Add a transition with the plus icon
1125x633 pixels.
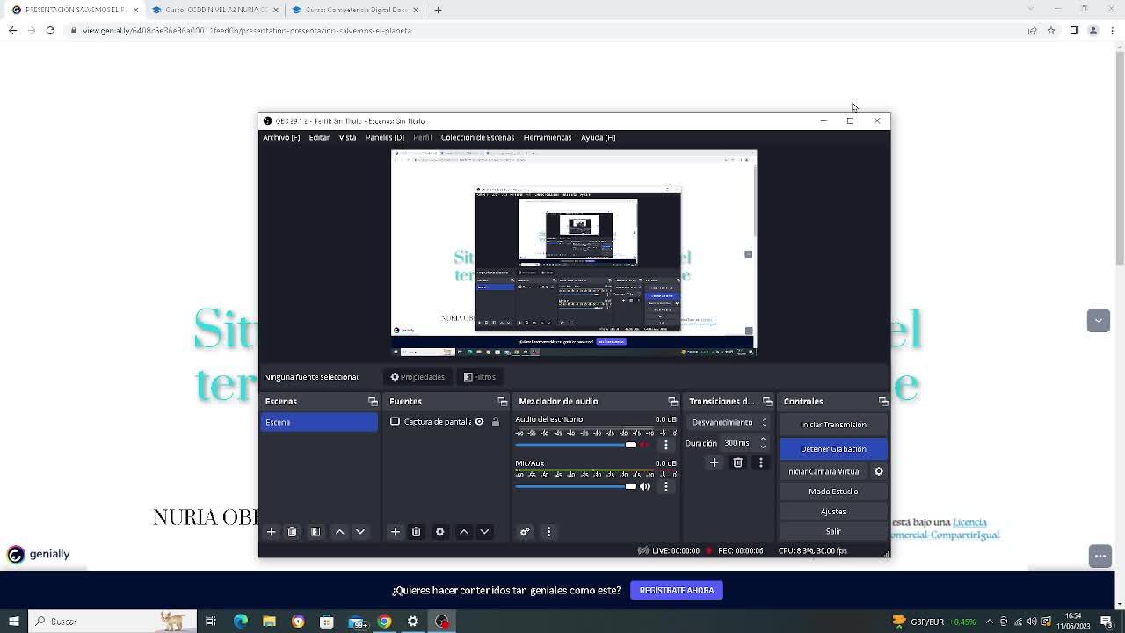click(x=715, y=462)
